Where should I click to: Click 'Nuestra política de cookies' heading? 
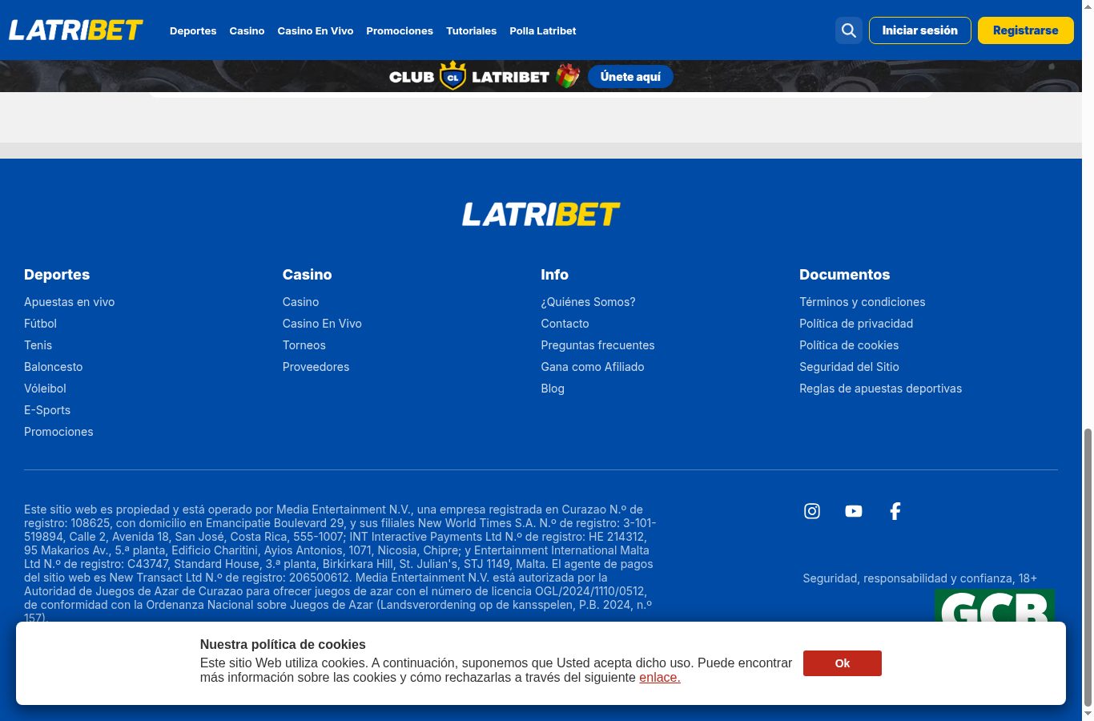(283, 645)
